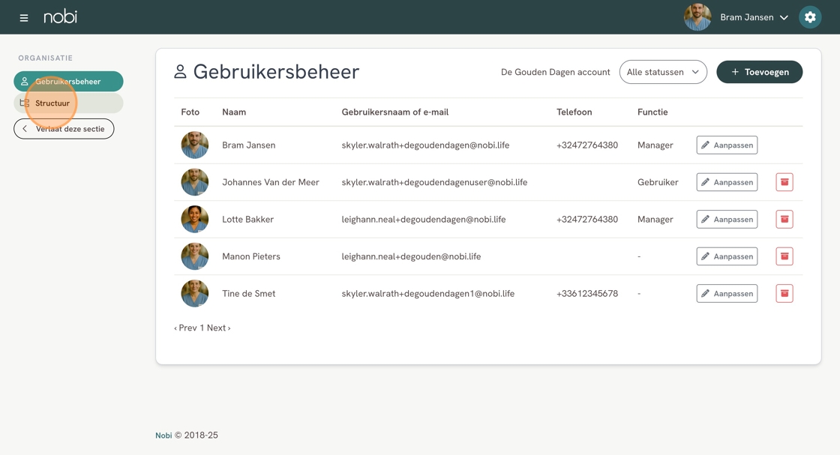The height and width of the screenshot is (455, 840).
Task: Archive user Johannes Van der Meer
Action: [784, 182]
